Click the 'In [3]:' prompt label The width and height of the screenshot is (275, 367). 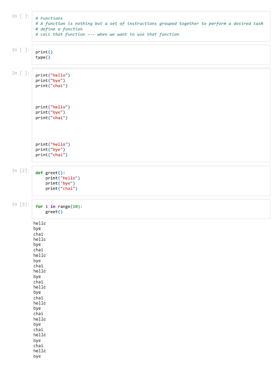(21, 204)
